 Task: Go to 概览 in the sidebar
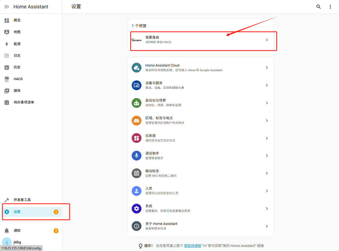(x=17, y=20)
